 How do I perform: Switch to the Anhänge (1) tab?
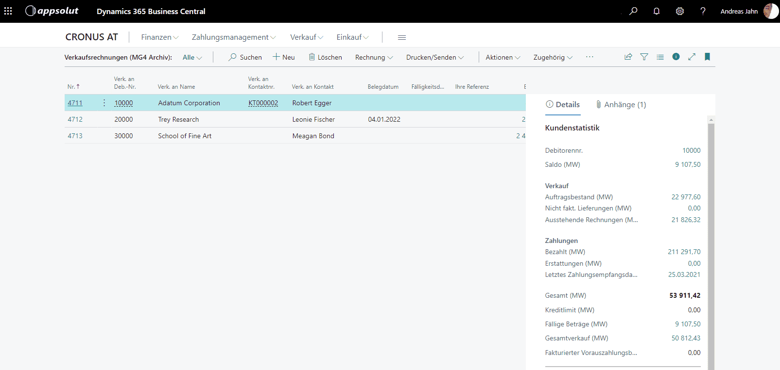coord(621,105)
